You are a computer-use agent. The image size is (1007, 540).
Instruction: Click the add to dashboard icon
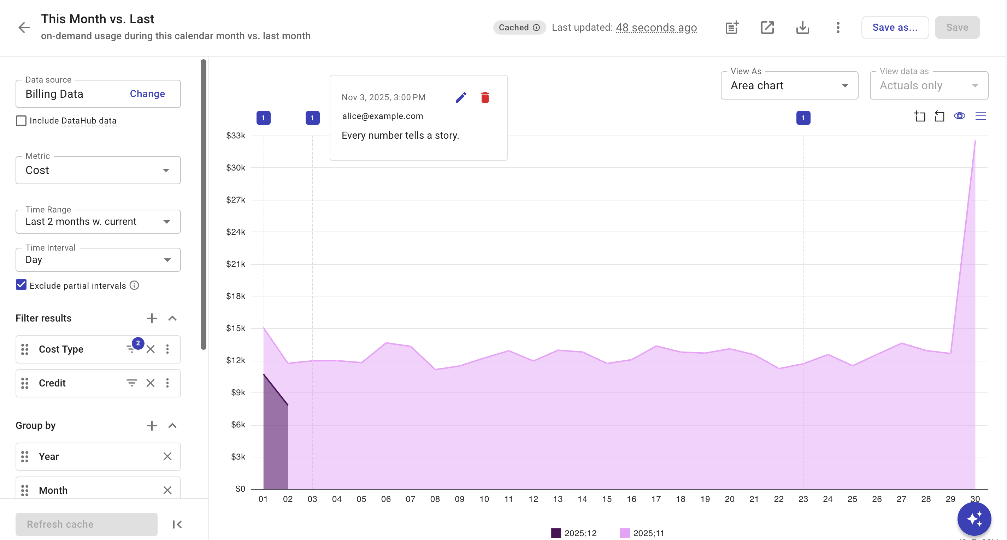(x=732, y=27)
